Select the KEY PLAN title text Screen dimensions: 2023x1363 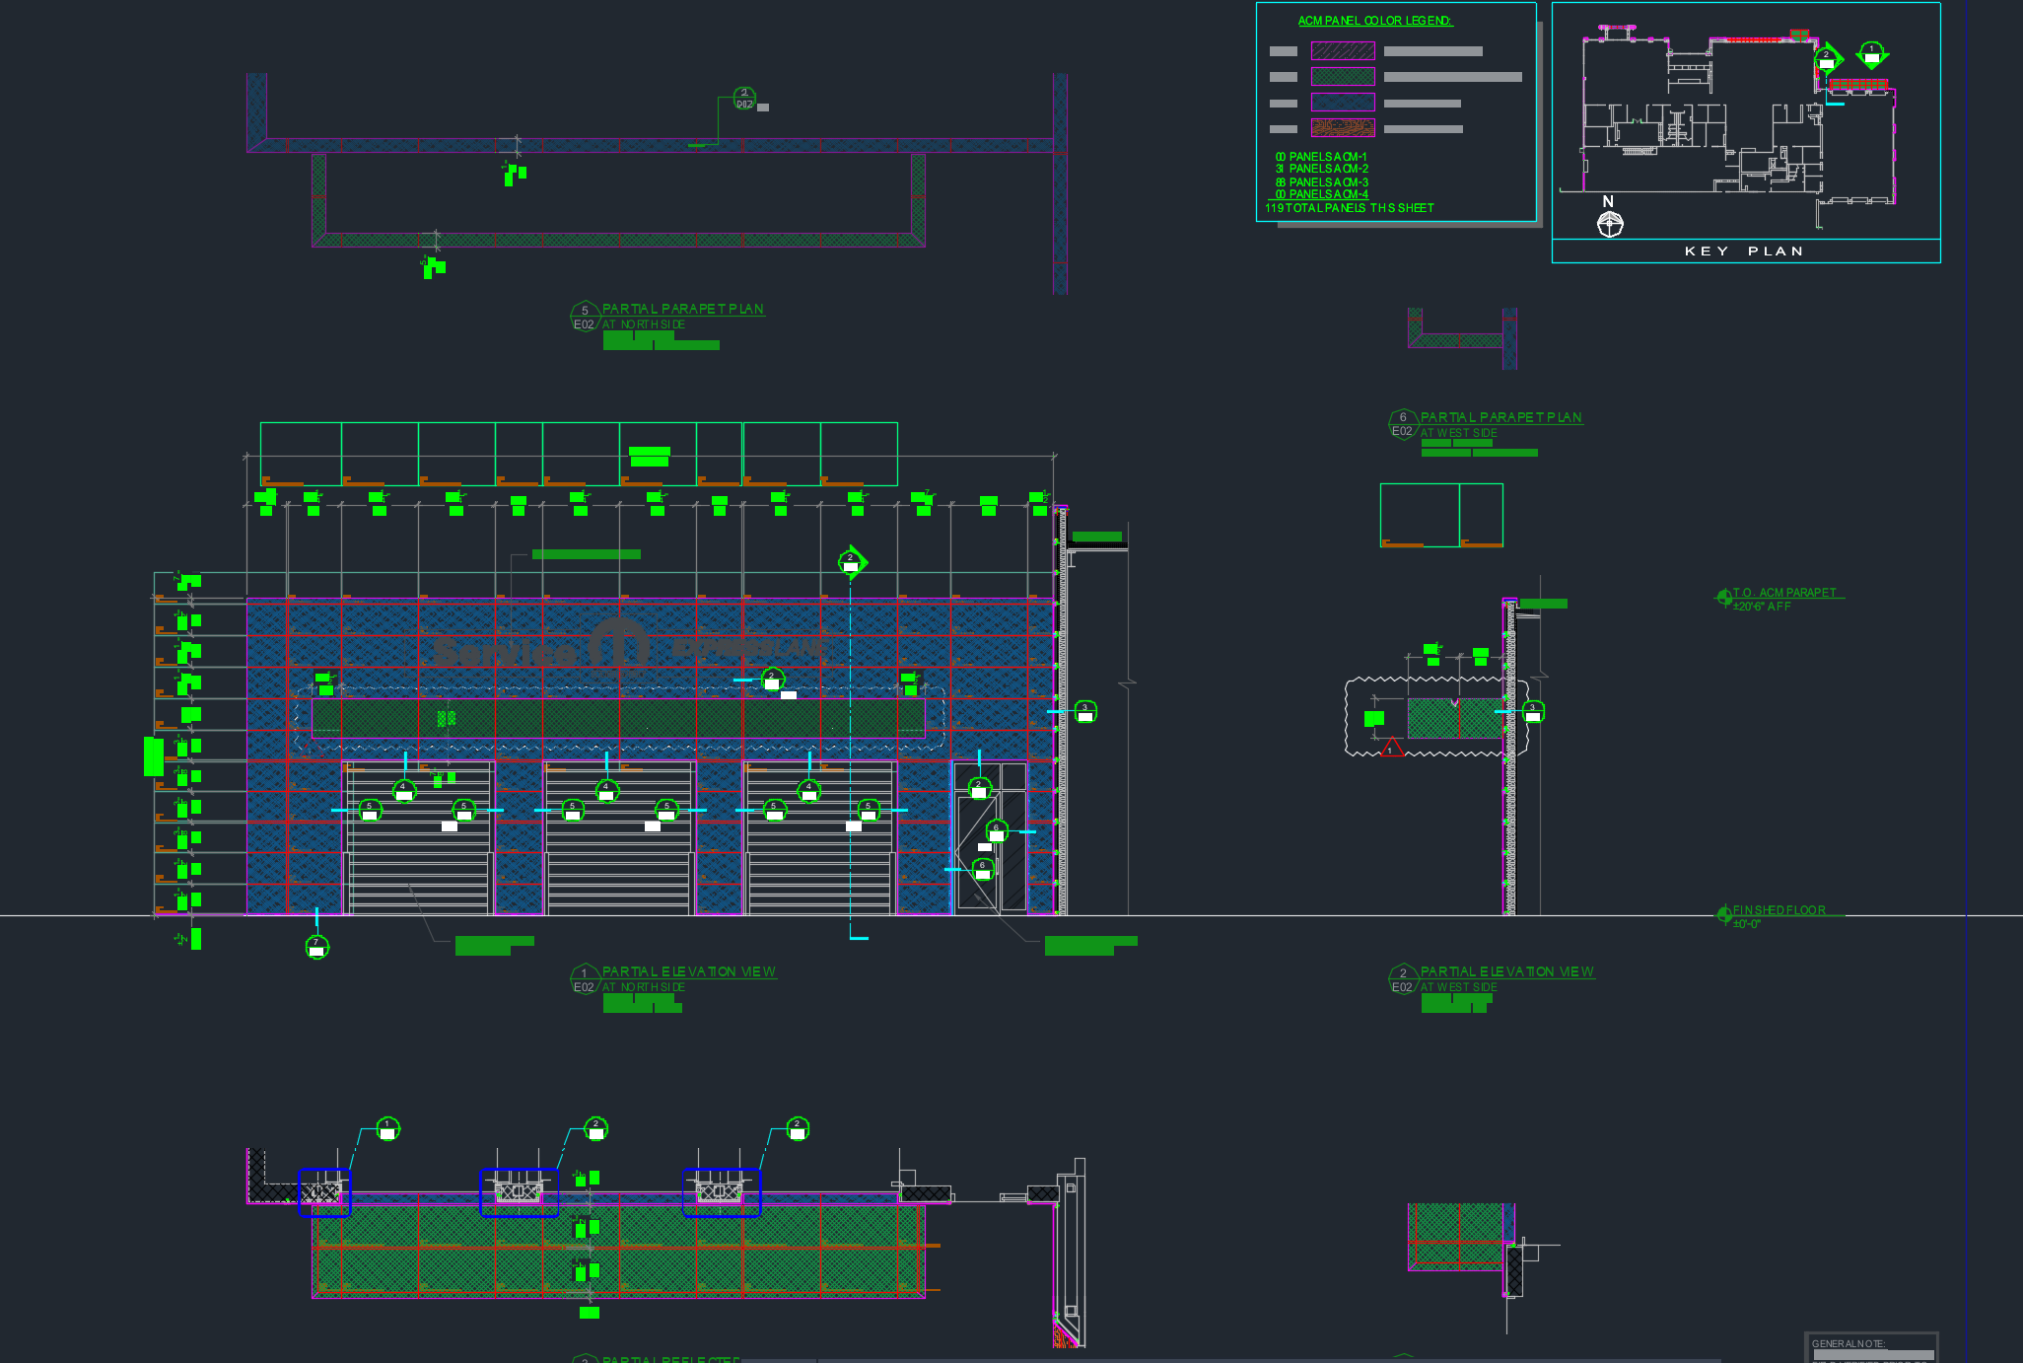[1744, 251]
